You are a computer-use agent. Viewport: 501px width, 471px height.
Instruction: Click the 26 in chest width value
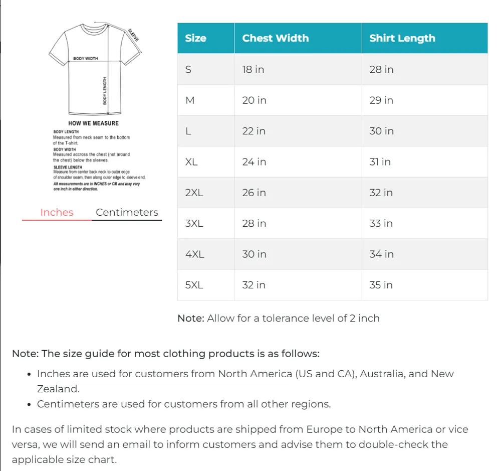pos(254,193)
